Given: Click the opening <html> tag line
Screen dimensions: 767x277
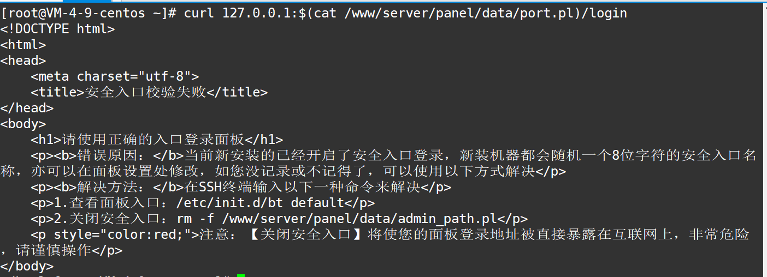Looking at the screenshot, I should click(23, 45).
